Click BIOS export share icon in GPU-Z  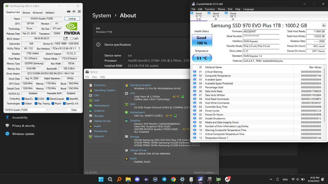tap(66, 38)
